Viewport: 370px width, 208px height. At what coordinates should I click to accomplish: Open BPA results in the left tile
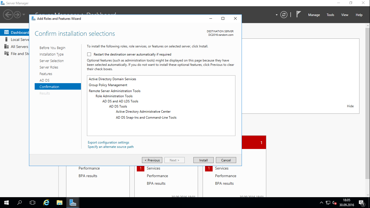[x=88, y=176]
